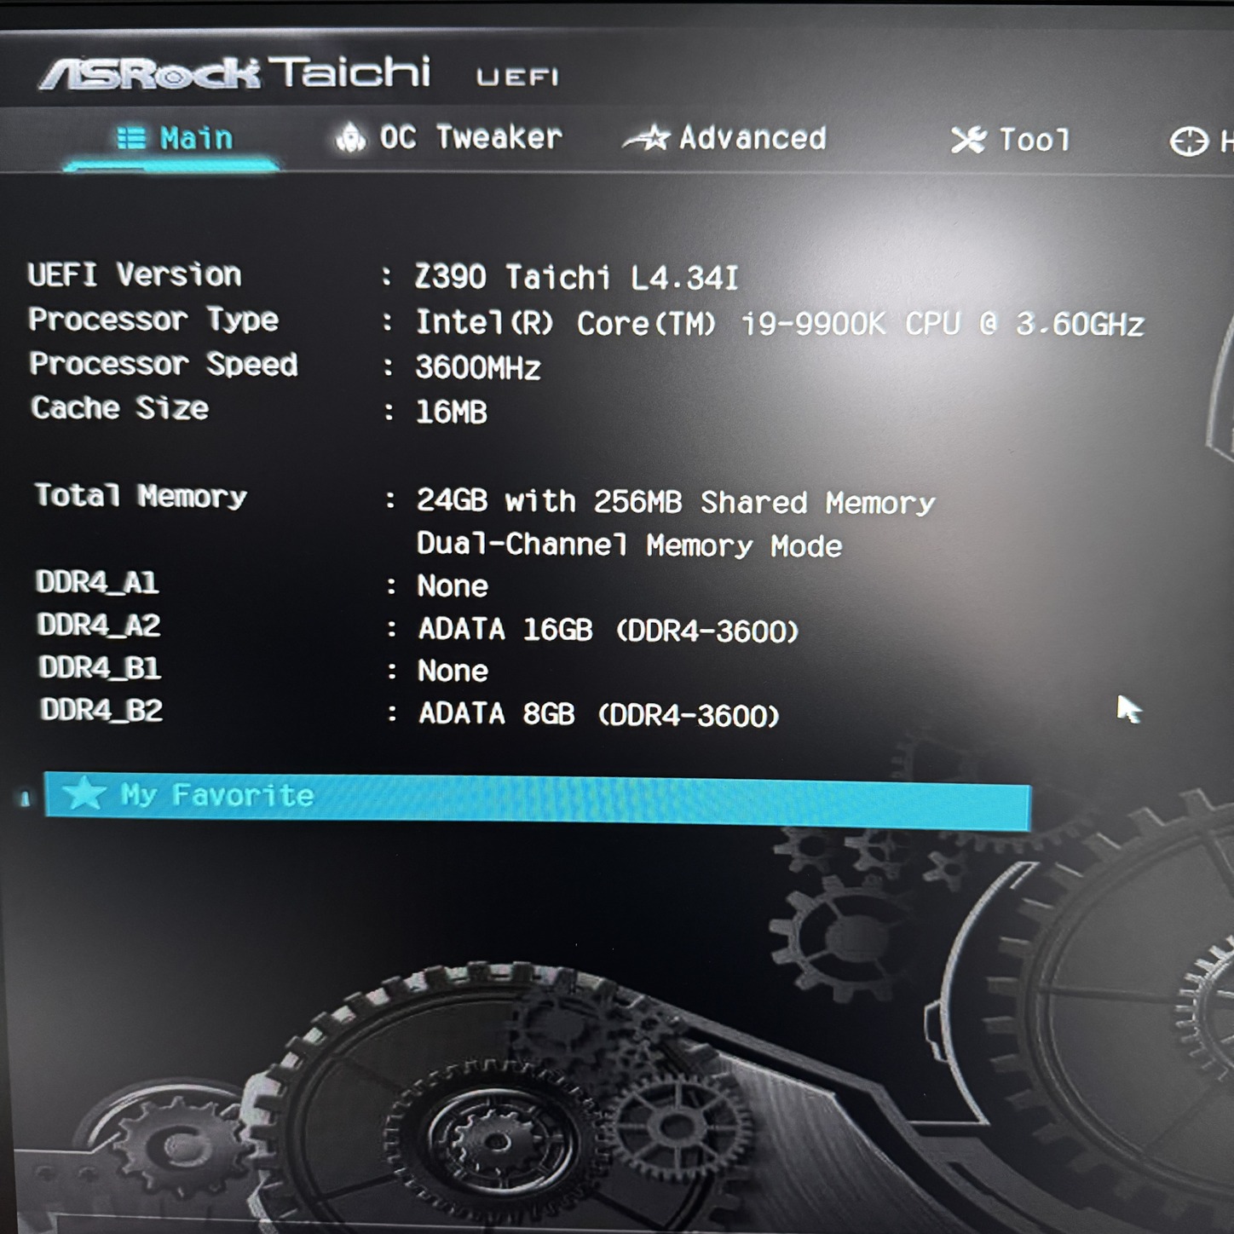Image resolution: width=1234 pixels, height=1234 pixels.
Task: Click the My Favorite star icon
Action: pyautogui.click(x=84, y=793)
